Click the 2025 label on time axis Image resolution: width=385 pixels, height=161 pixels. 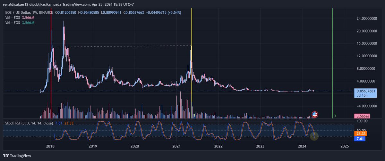click(x=345, y=146)
